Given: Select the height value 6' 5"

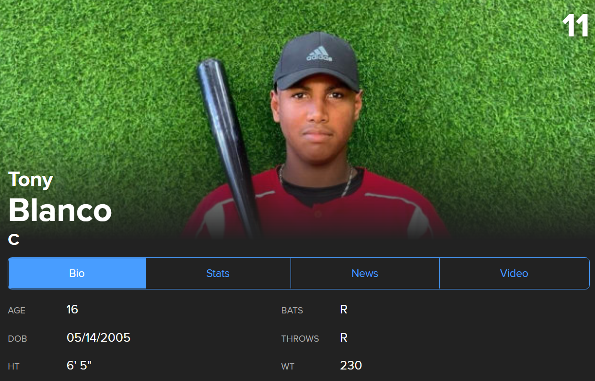Looking at the screenshot, I should [79, 366].
